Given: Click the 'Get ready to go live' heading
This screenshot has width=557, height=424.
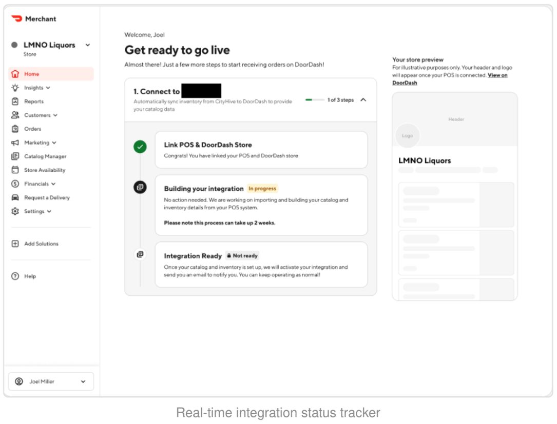Looking at the screenshot, I should [x=177, y=50].
